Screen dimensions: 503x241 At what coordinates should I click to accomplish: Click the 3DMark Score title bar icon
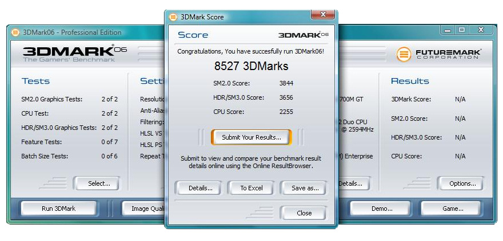173,17
